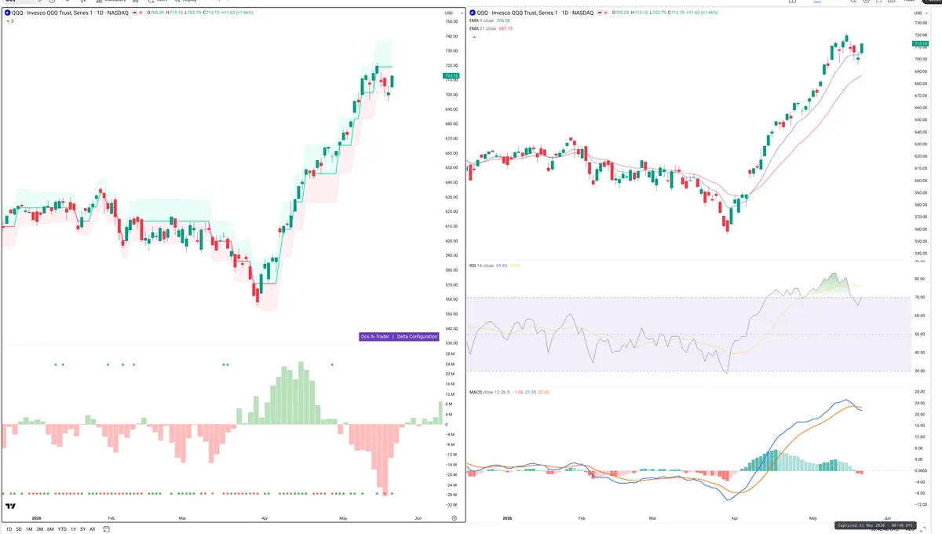942x534 pixels.
Task: Set time range to 3M
Action: pos(39,529)
